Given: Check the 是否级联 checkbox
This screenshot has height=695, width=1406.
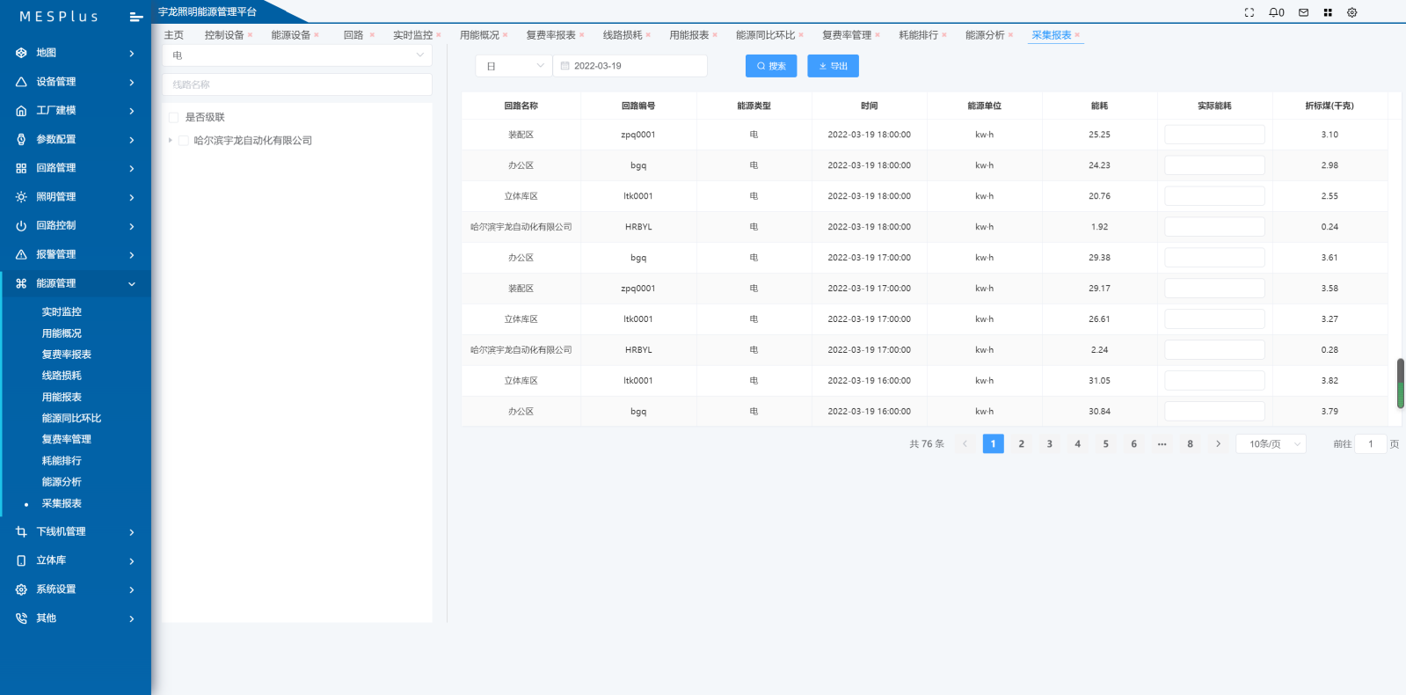Looking at the screenshot, I should tap(173, 117).
